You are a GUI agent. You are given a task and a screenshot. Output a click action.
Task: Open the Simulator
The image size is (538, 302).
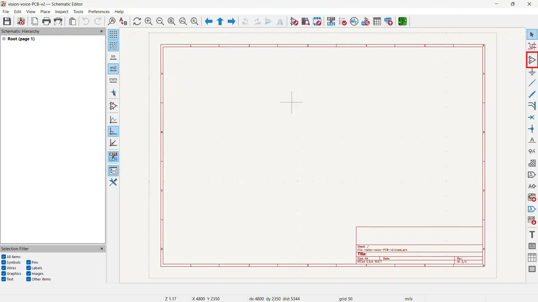coord(354,21)
